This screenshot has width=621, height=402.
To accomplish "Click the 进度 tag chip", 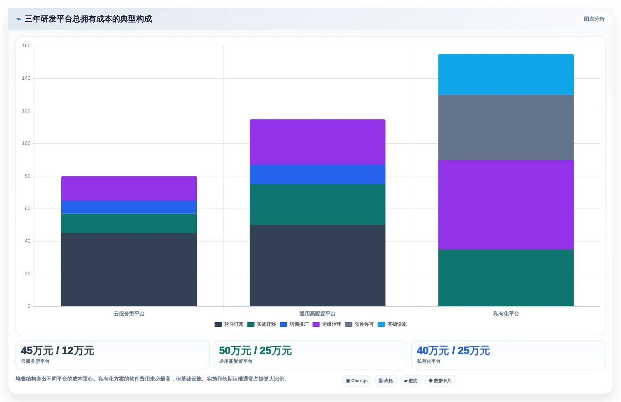I will tap(411, 381).
